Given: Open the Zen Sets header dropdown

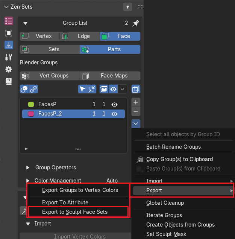Looking at the screenshot, I should click(x=127, y=7).
